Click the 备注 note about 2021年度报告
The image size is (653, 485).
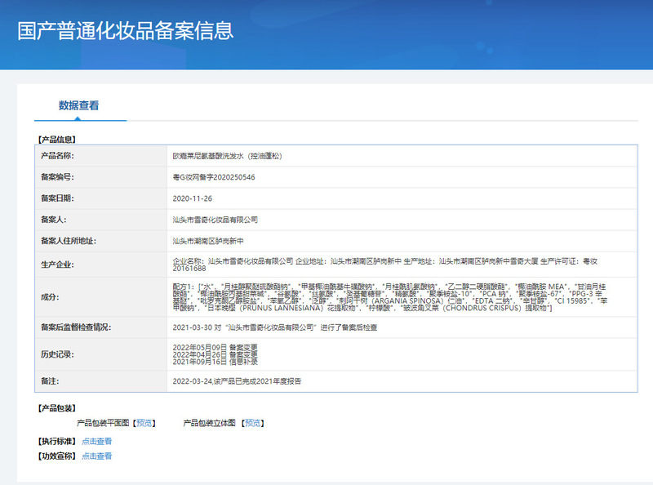pos(236,381)
